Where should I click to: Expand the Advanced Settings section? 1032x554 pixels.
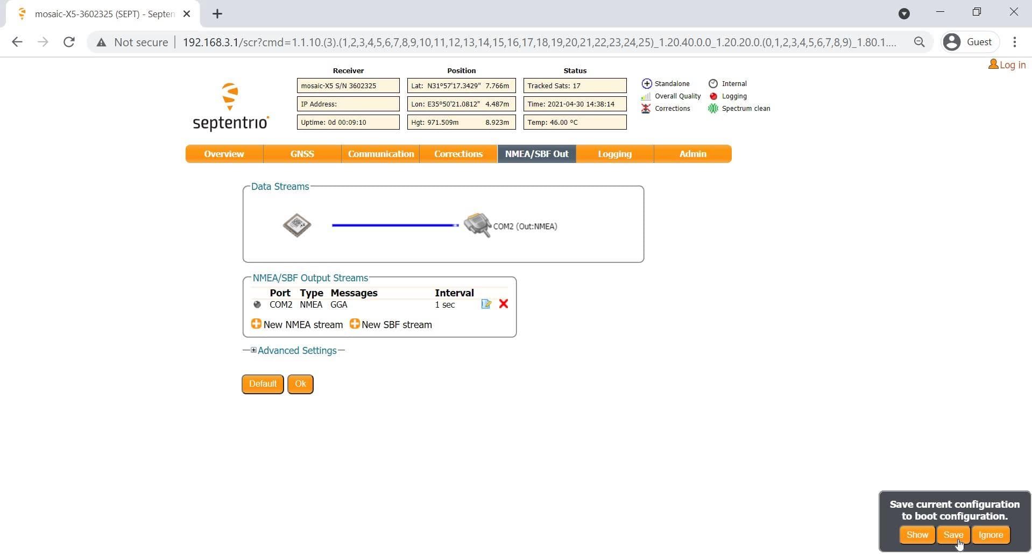[253, 350]
